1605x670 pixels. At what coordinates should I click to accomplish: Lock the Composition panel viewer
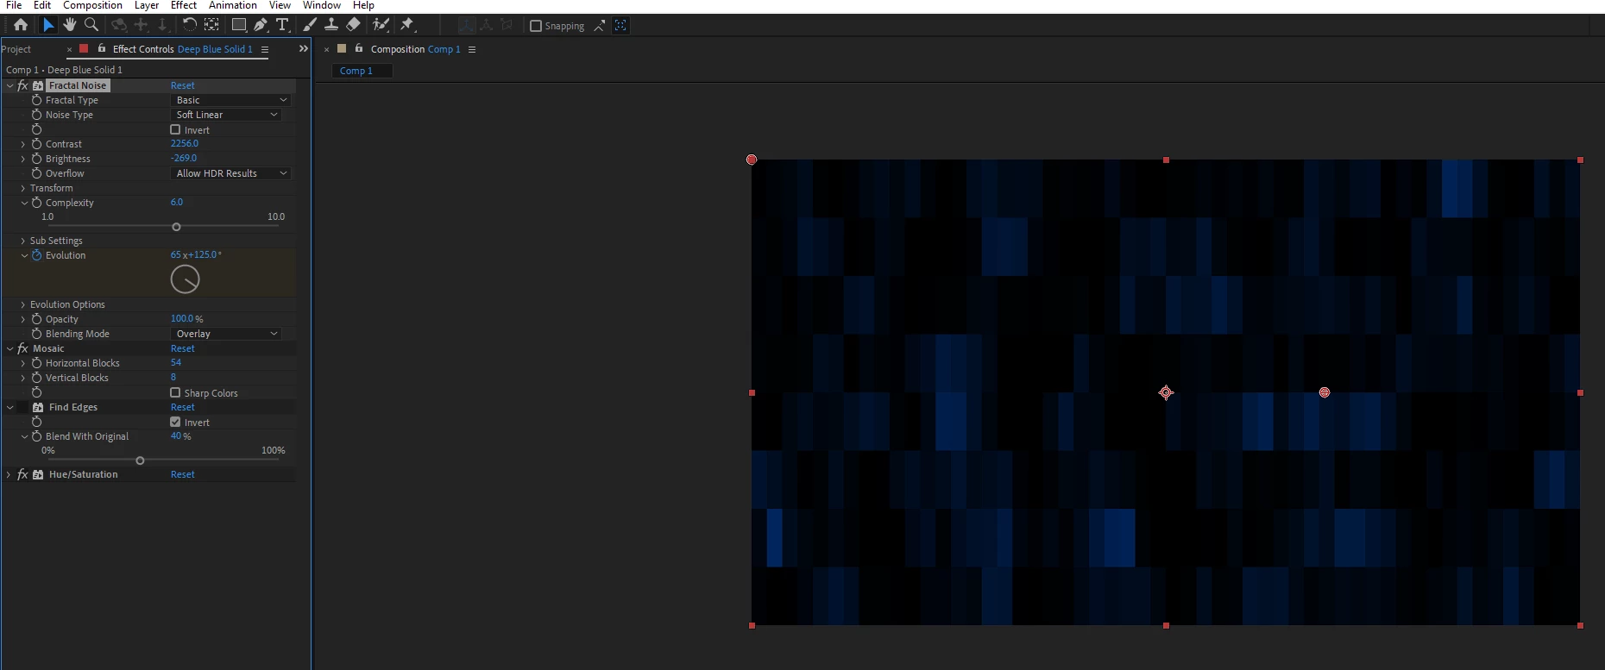[359, 48]
